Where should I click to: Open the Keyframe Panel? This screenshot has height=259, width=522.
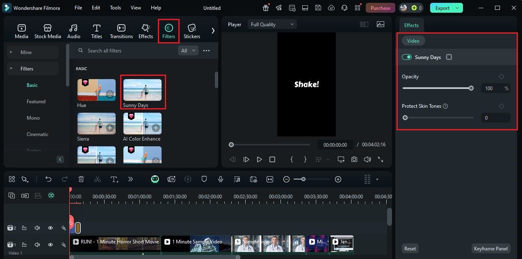491,248
